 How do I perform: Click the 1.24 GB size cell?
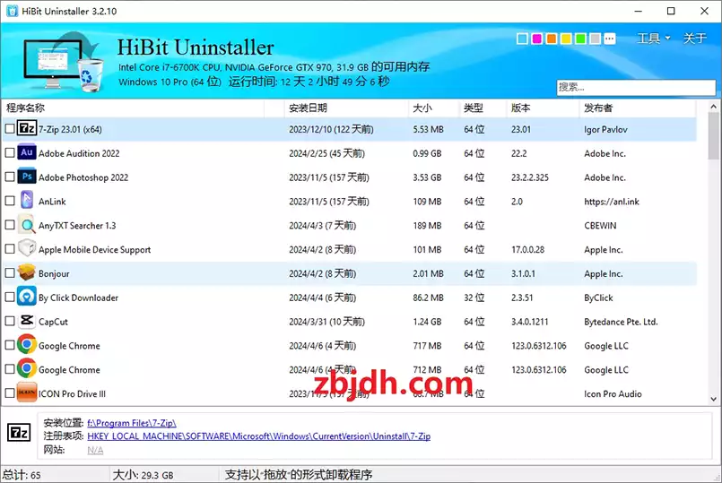click(x=427, y=322)
